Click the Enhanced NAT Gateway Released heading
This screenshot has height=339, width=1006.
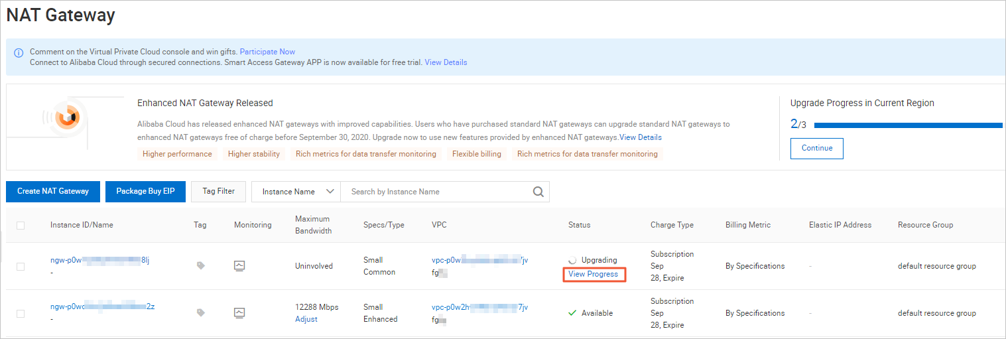point(205,103)
